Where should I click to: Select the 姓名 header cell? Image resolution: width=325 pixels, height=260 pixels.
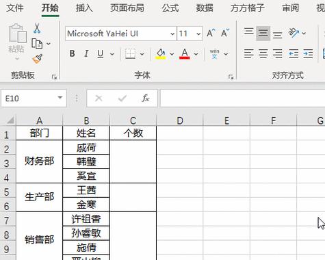[x=86, y=133]
